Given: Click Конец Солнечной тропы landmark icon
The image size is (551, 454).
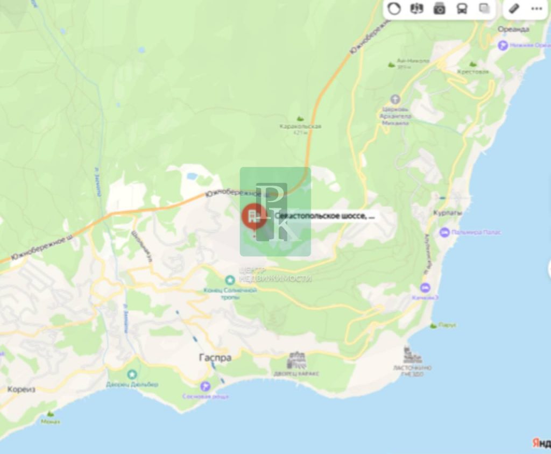Looking at the screenshot, I should (230, 280).
